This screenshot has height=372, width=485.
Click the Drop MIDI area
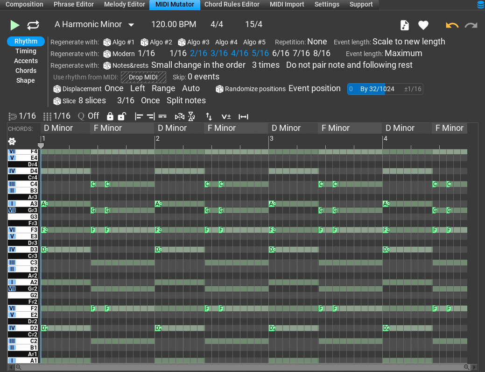[x=143, y=77]
